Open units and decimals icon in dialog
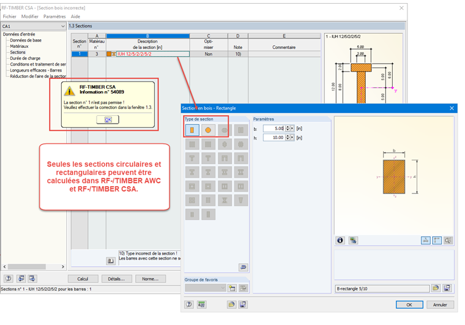Screen dimensions: 465x325 tap(202, 304)
